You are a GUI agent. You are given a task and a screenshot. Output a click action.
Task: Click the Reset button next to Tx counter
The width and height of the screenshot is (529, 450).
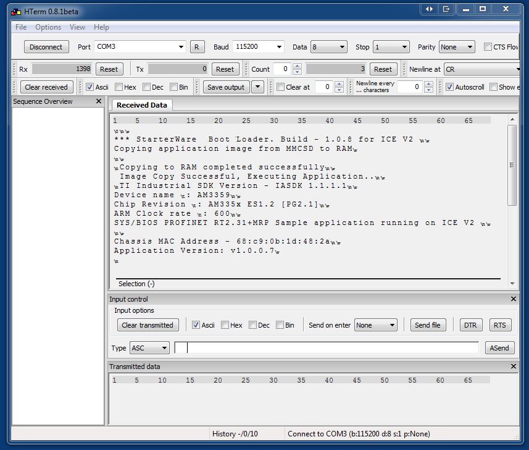point(225,69)
